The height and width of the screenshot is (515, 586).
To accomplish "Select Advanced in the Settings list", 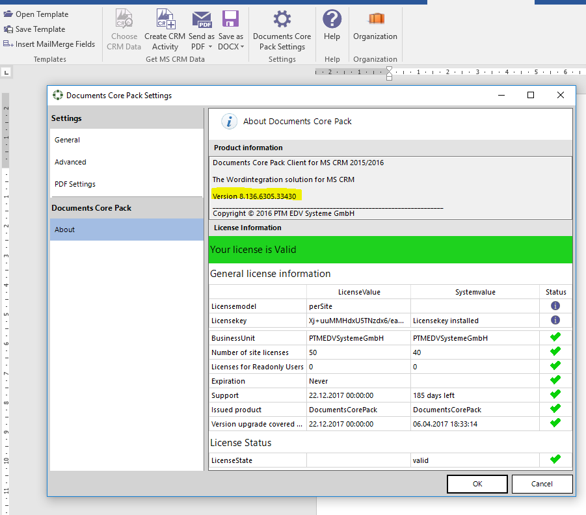I will pos(127,162).
